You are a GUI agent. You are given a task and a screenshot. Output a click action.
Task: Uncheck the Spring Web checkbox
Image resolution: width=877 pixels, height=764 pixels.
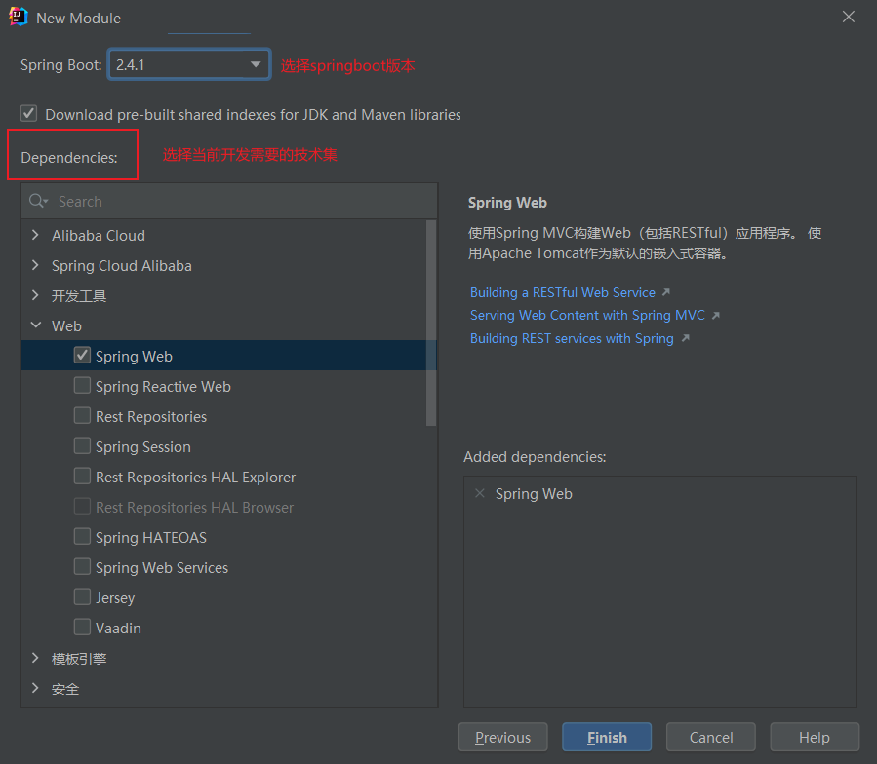click(x=82, y=355)
